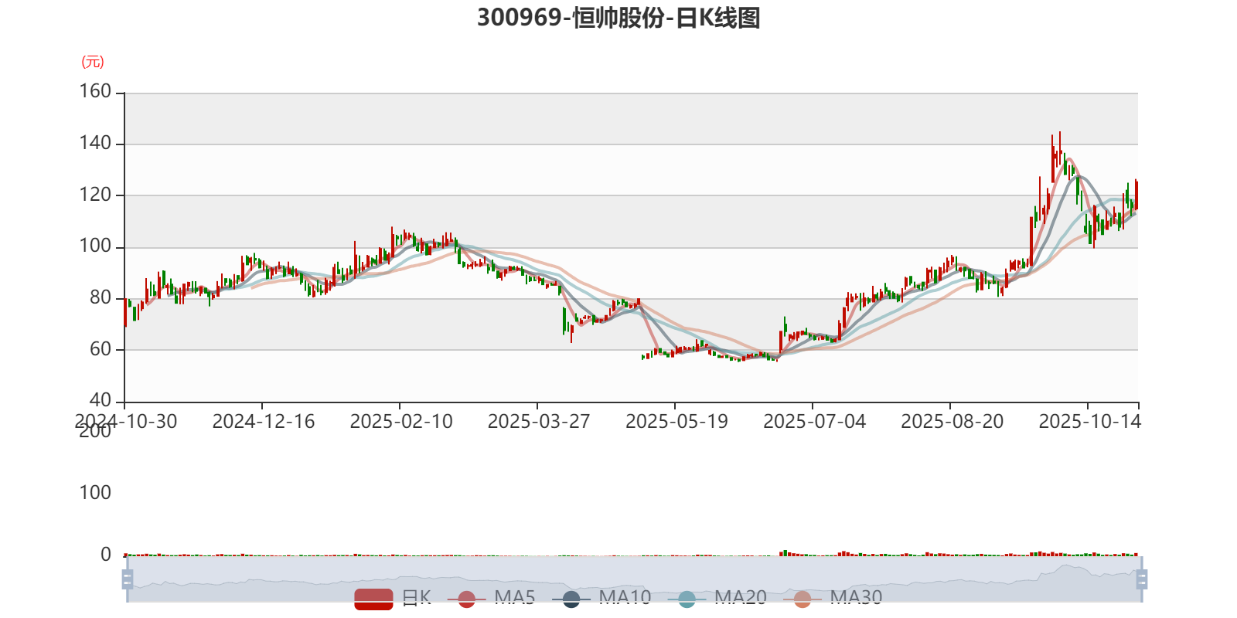Click the x-axis date label 2025-02-10
This screenshot has height=618, width=1237.
pos(401,422)
